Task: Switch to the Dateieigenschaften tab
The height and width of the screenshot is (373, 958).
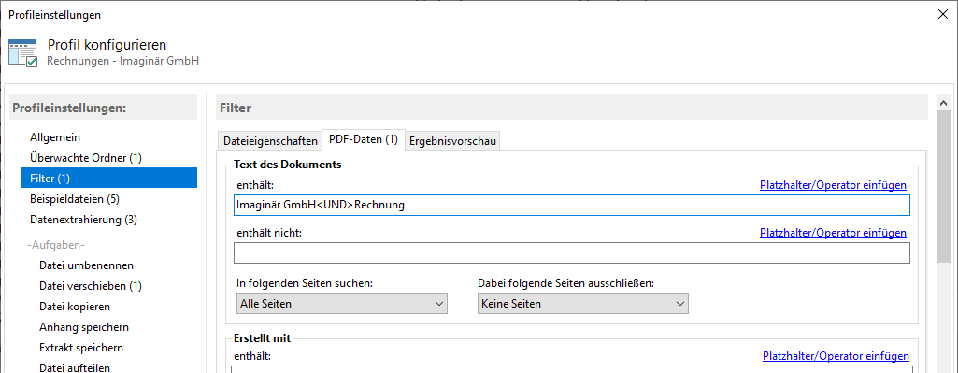Action: pos(270,140)
